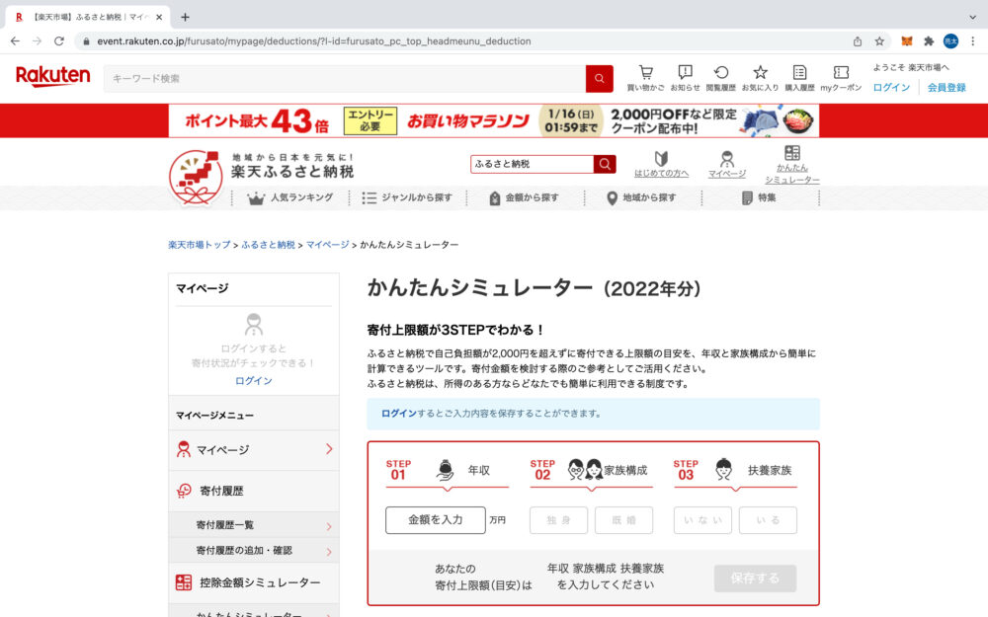Bookmark this page with the star

click(879, 40)
